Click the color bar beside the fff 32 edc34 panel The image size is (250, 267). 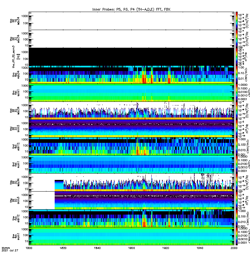click(x=237, y=183)
